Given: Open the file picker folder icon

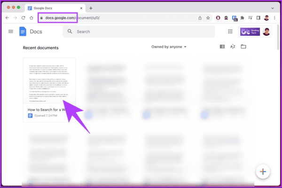Looking at the screenshot, I should pos(243,47).
